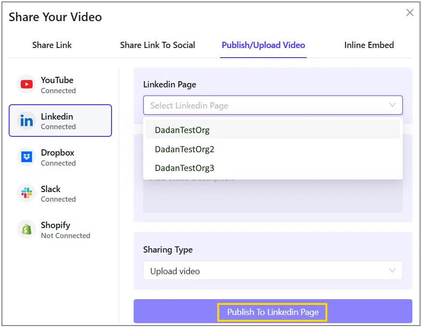This screenshot has width=422, height=327.
Task: Click the Shopify bag icon
Action: [x=26, y=230]
